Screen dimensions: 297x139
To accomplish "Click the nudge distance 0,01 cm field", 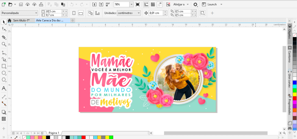I will point(156,13).
